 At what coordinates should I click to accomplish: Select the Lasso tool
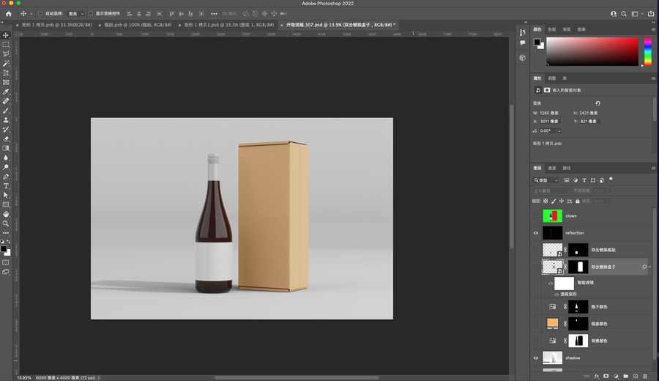click(6, 53)
